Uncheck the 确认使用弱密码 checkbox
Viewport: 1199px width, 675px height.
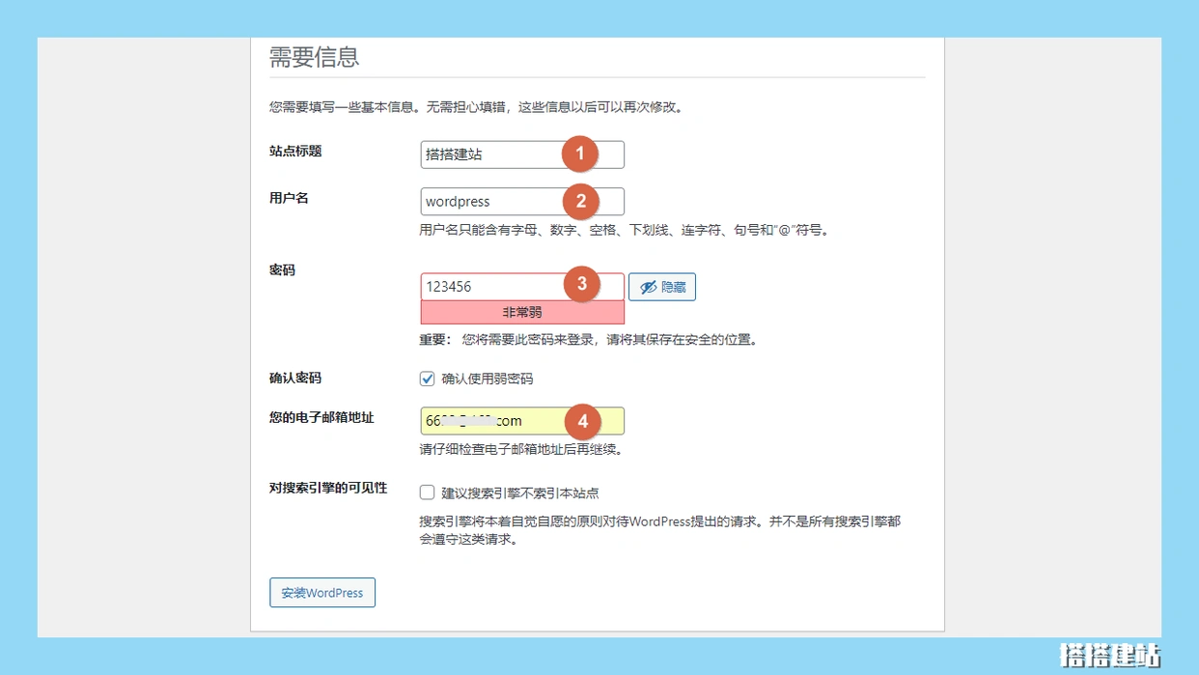point(428,379)
